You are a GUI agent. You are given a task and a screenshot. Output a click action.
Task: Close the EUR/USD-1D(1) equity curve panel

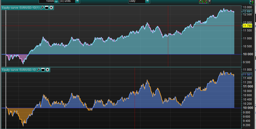pos(51,8)
